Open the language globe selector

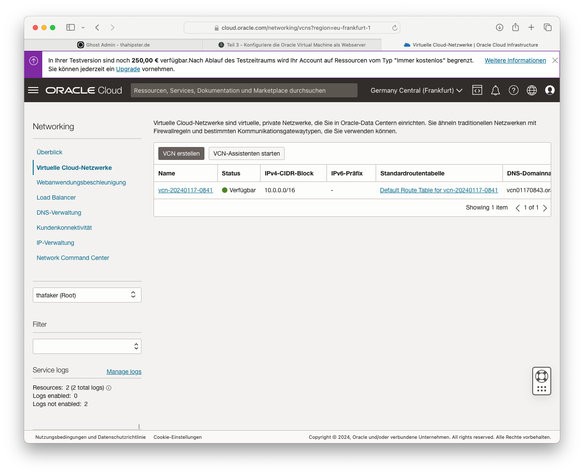(x=531, y=90)
